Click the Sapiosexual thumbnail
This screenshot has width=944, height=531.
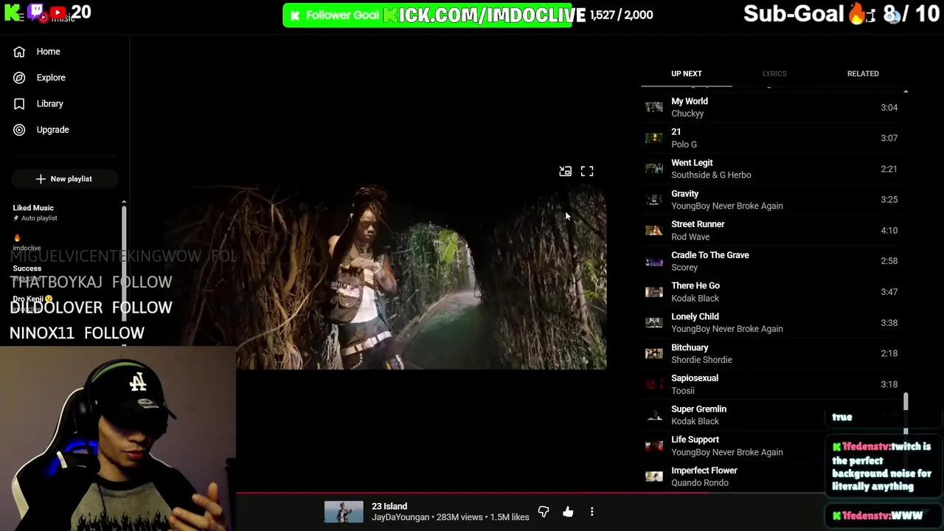(654, 384)
